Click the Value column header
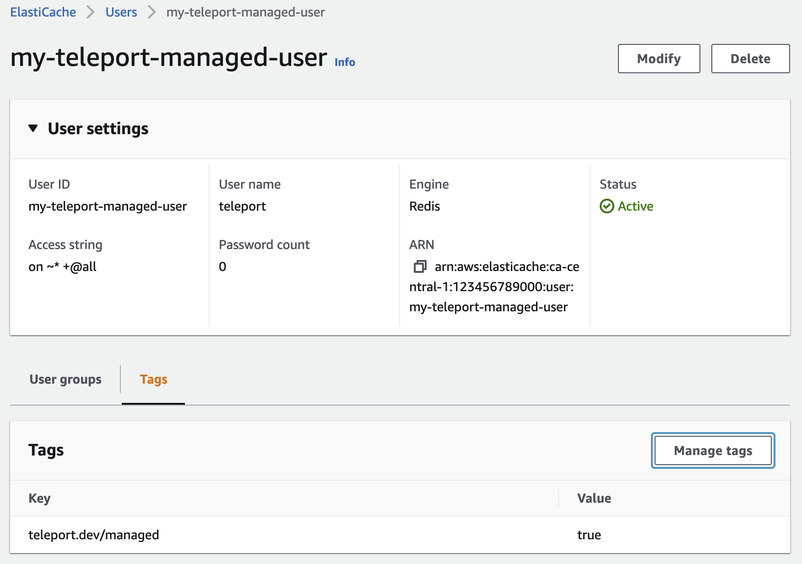This screenshot has height=564, width=802. coord(594,498)
